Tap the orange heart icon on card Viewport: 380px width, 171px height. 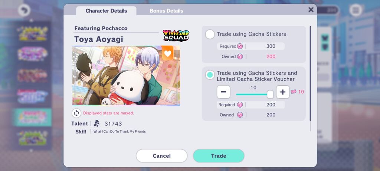pyautogui.click(x=168, y=53)
